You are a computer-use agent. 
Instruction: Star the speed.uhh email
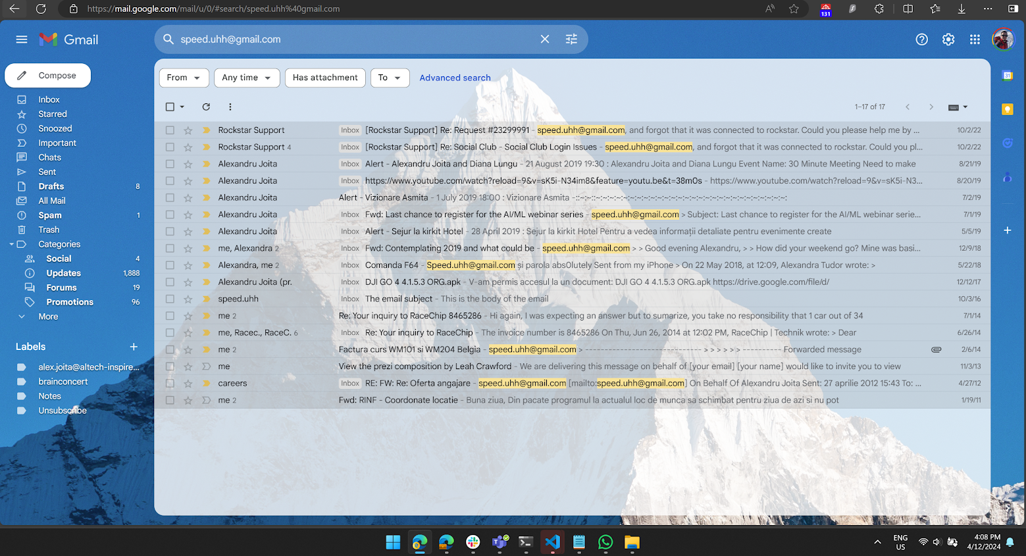[x=188, y=299]
